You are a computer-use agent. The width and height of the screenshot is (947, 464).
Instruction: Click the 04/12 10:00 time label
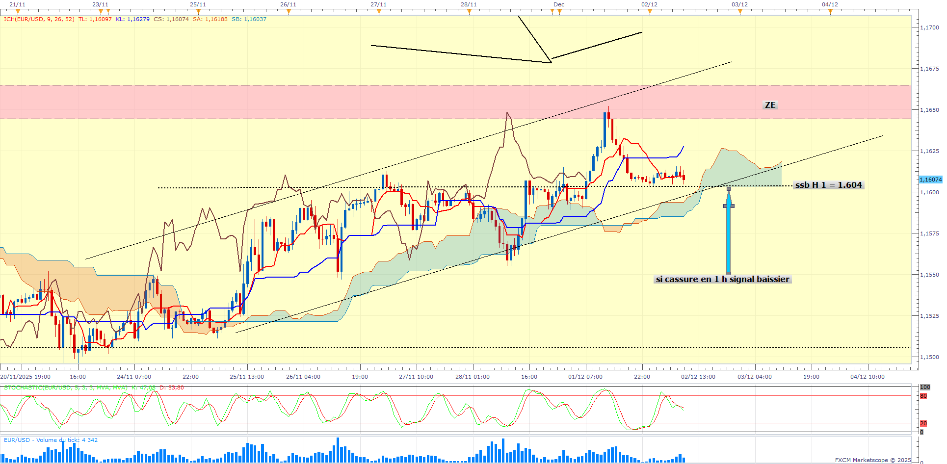868,377
